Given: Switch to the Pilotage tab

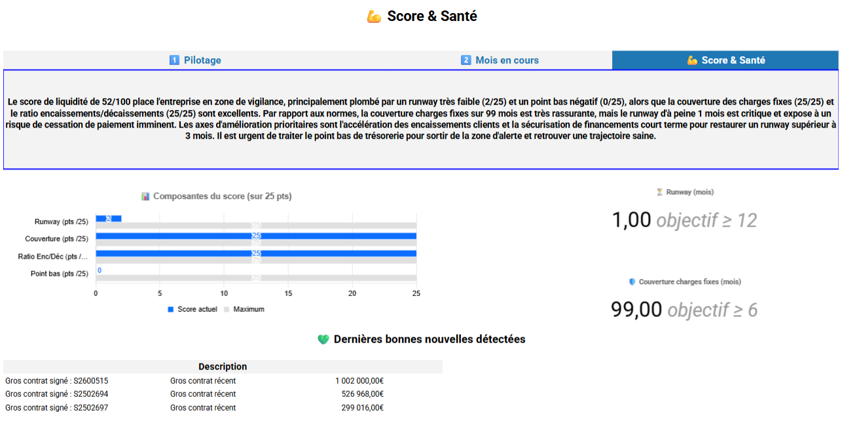Looking at the screenshot, I should tap(195, 60).
